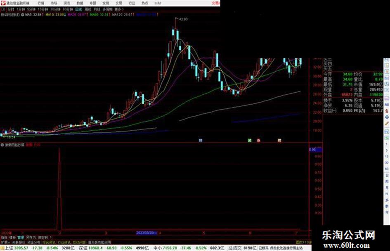This screenshot has width=390, height=251.
Task: Switch to 5分钟 period tab
Action: 31,9
